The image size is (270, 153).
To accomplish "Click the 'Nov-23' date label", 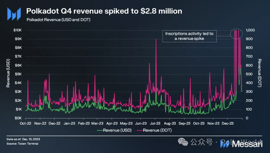I will pos(213,123).
